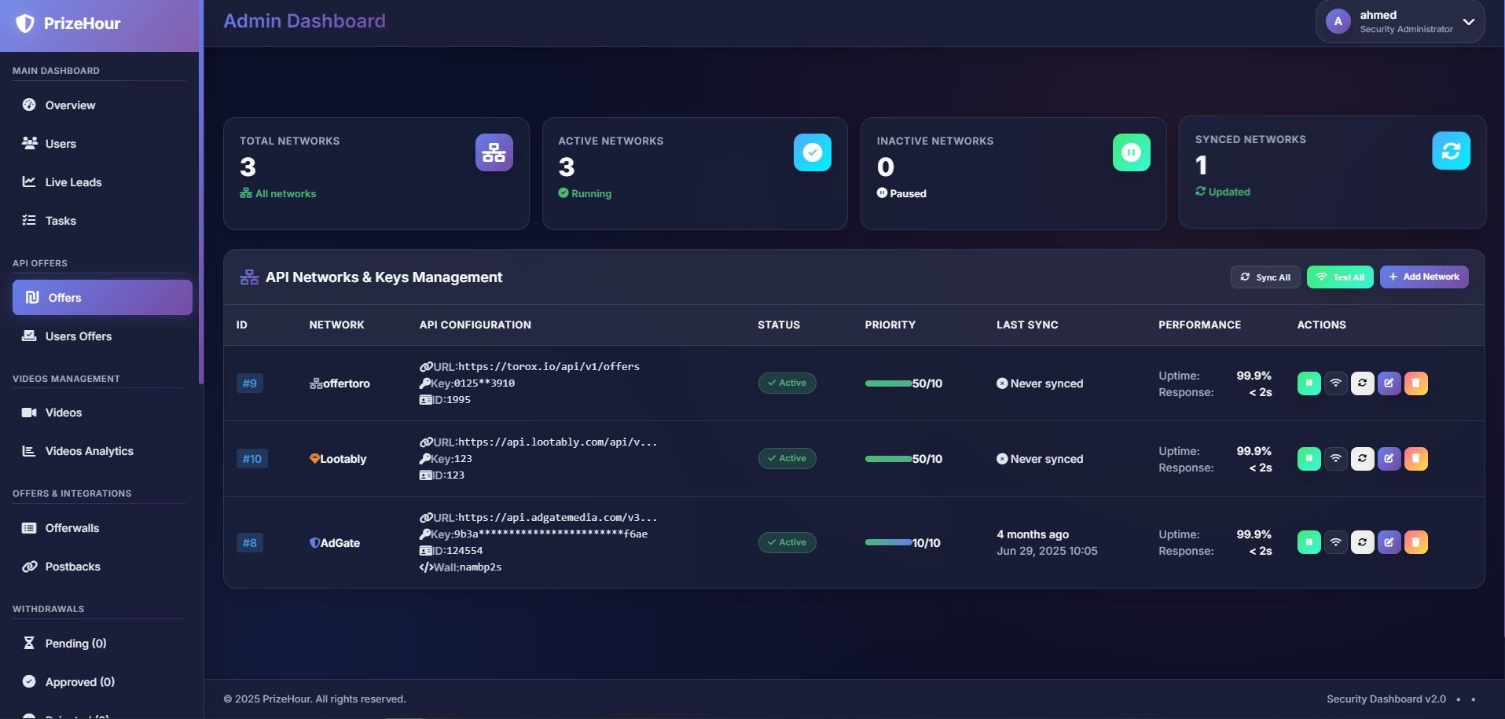Image resolution: width=1505 pixels, height=719 pixels.
Task: Click the Synced Networks refresh icon
Action: click(x=1450, y=151)
